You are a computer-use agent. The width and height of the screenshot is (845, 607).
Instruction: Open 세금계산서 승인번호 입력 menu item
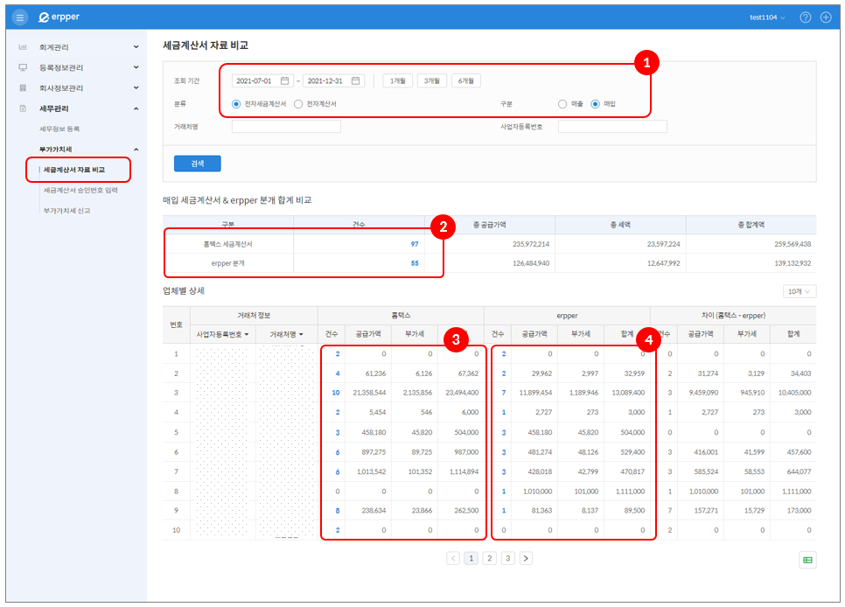coord(80,190)
